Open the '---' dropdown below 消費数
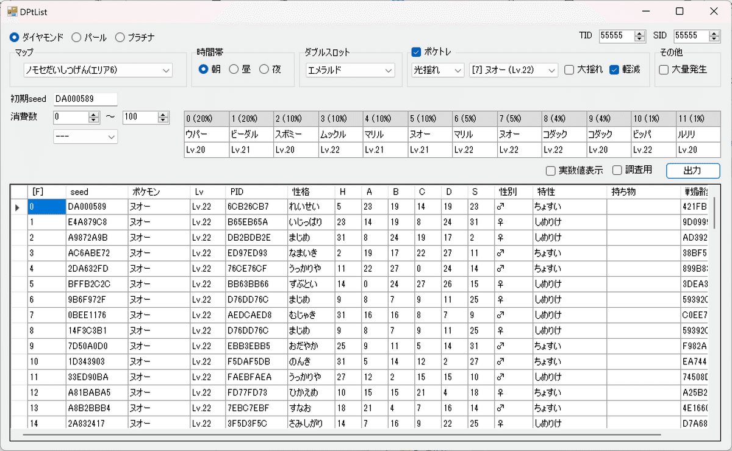The width and height of the screenshot is (732, 451). point(85,137)
